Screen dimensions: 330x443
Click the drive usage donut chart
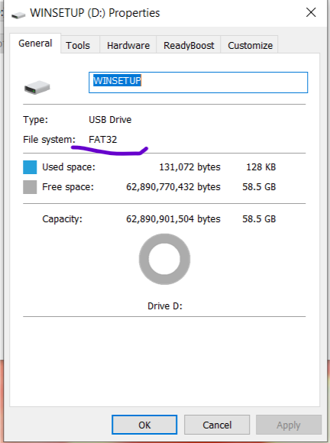coord(164,259)
